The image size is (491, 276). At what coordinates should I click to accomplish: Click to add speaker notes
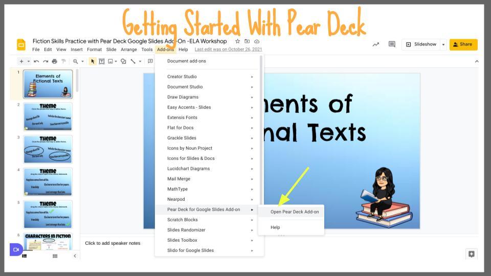[113, 243]
